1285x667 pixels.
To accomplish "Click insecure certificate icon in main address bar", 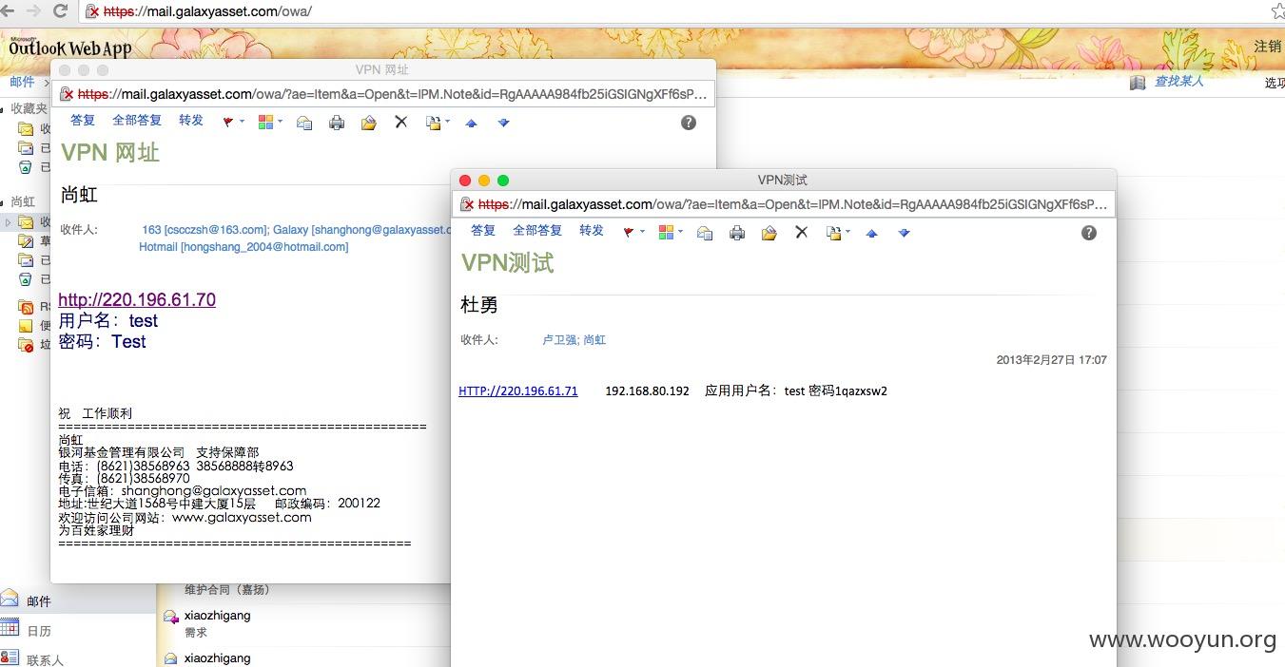I will [x=92, y=12].
